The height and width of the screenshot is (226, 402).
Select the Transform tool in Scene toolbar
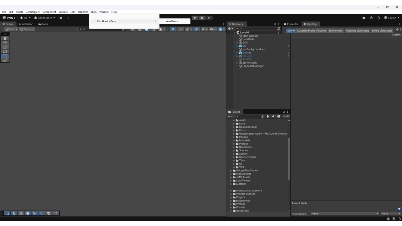[x=5, y=60]
